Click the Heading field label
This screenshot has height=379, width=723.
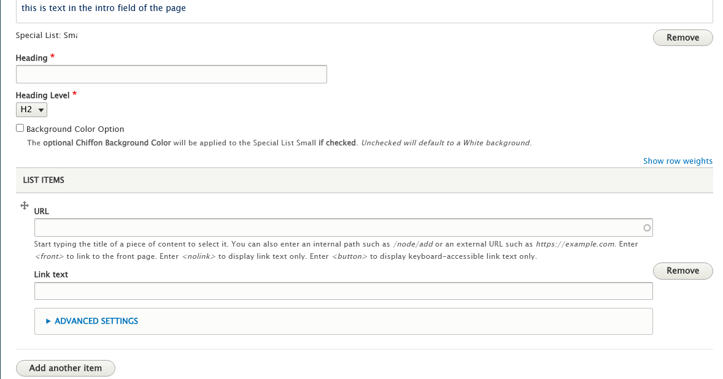click(31, 58)
